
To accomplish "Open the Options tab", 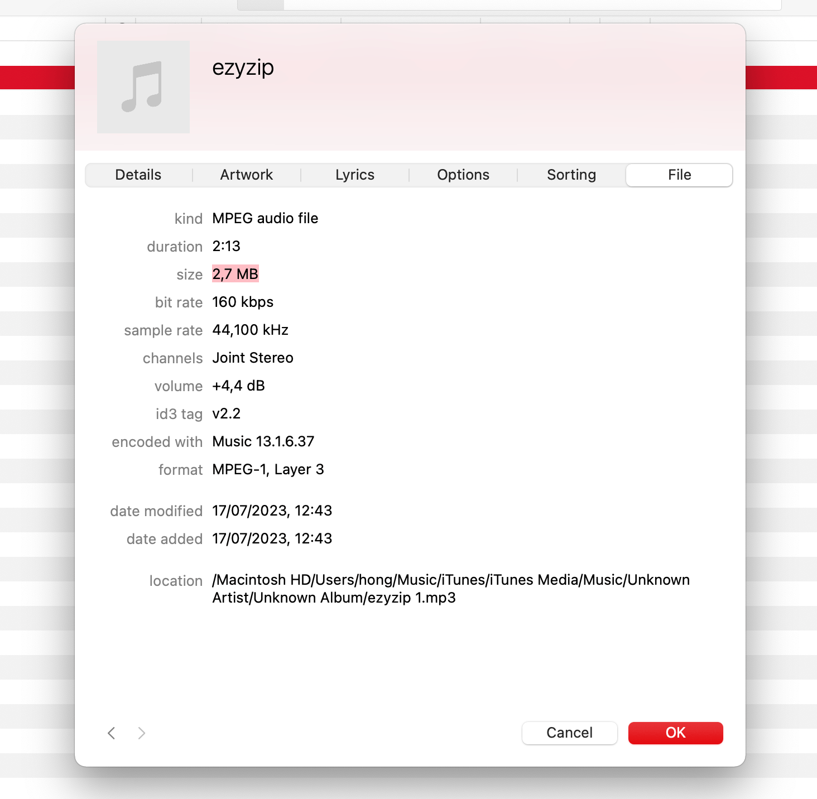I will tap(463, 175).
